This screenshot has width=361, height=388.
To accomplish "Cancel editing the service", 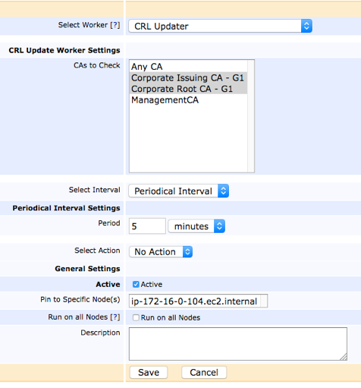I will point(204,372).
